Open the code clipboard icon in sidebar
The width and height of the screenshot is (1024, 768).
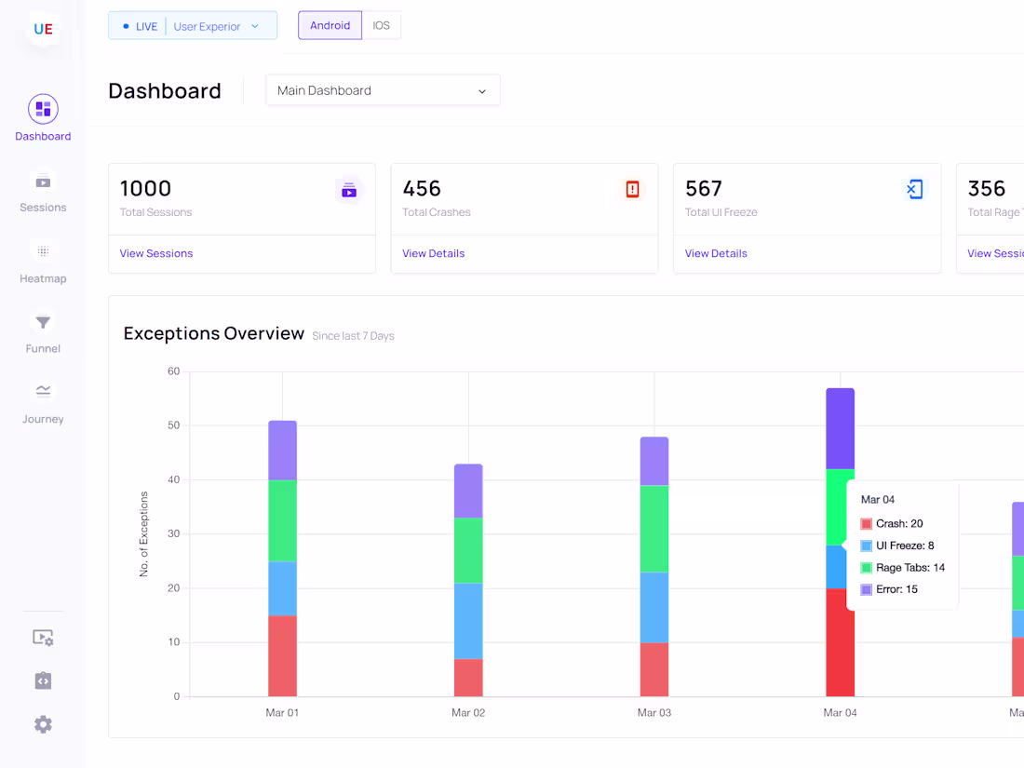[43, 680]
